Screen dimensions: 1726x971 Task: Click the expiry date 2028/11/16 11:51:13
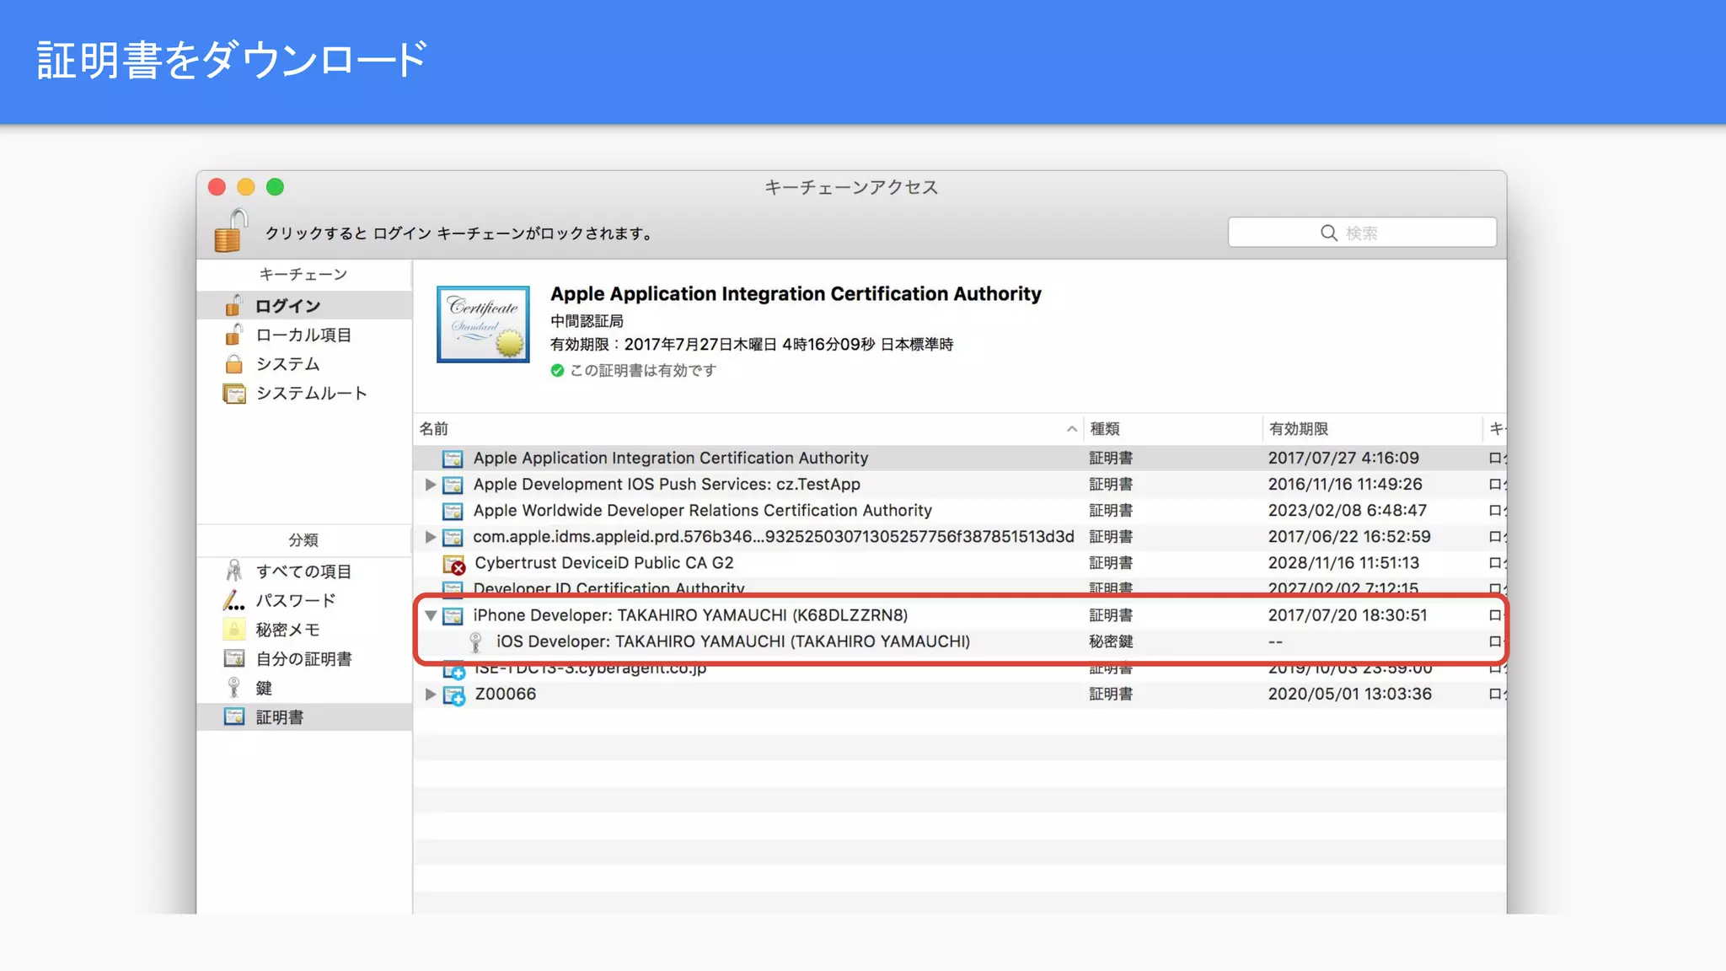[1343, 563]
